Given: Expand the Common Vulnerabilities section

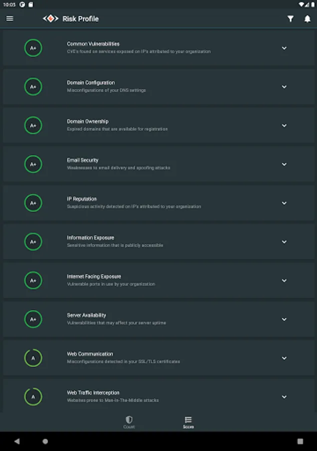Looking at the screenshot, I should [284, 48].
